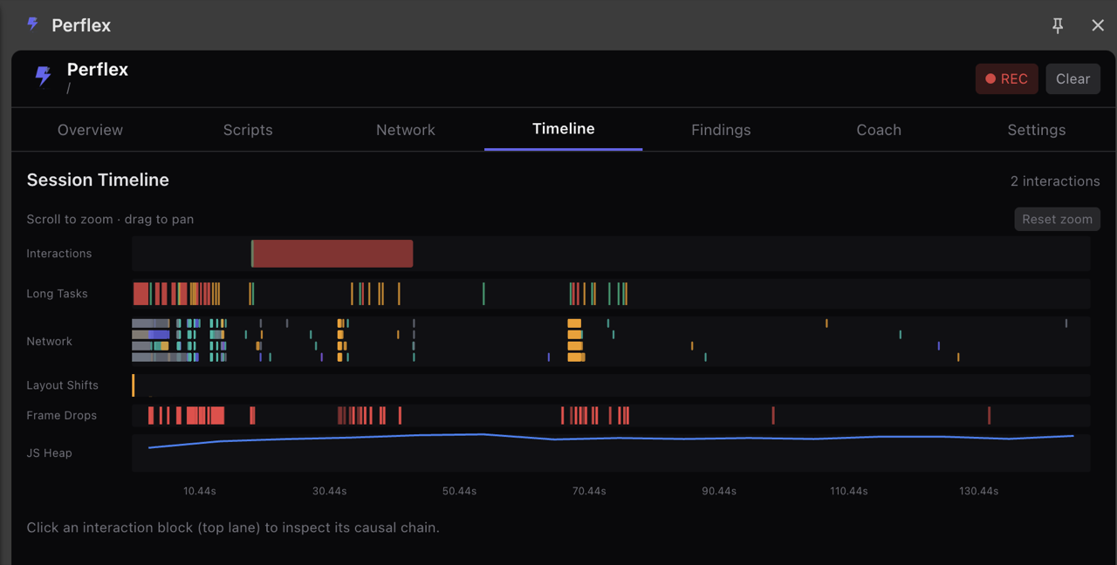This screenshot has width=1117, height=565.
Task: Click the Session Timeline heading
Action: pos(98,180)
